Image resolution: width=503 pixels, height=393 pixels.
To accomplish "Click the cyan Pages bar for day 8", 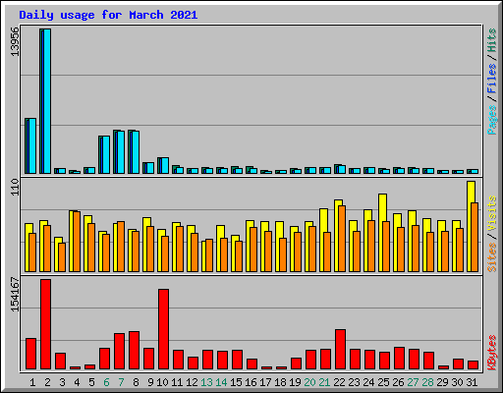I will pos(136,152).
